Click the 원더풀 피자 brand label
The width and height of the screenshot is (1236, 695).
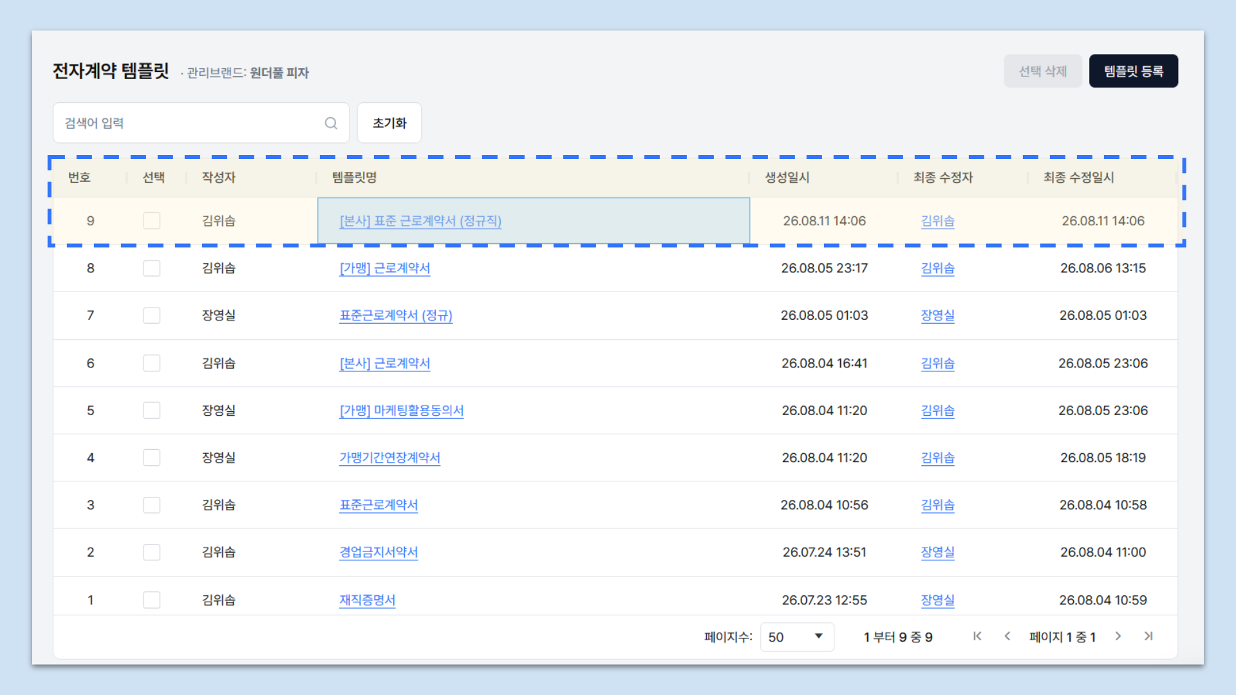[279, 73]
